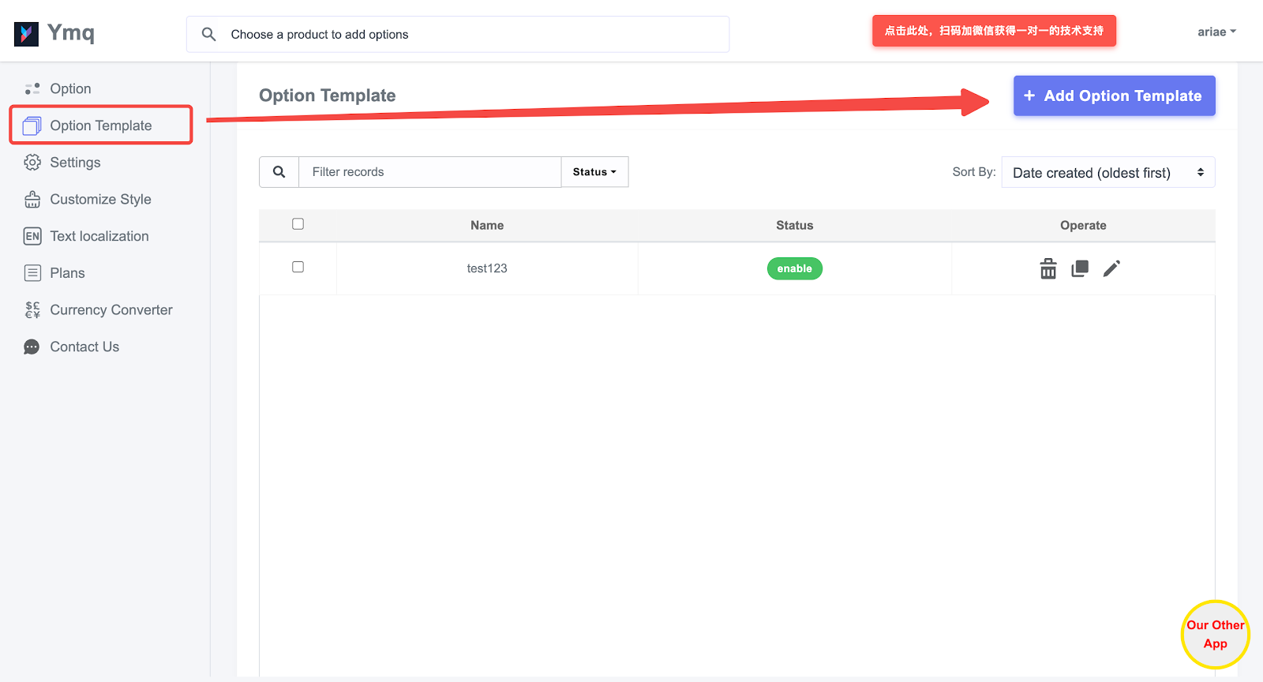Image resolution: width=1263 pixels, height=682 pixels.
Task: Check the select-all checkbox in table header
Action: point(298,224)
